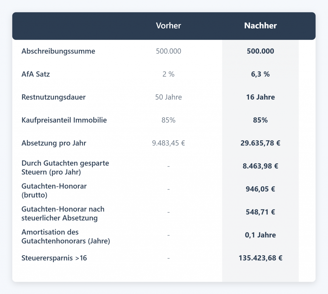Select the 135.423,68 € total savings value
The height and width of the screenshot is (294, 328).
click(x=260, y=258)
